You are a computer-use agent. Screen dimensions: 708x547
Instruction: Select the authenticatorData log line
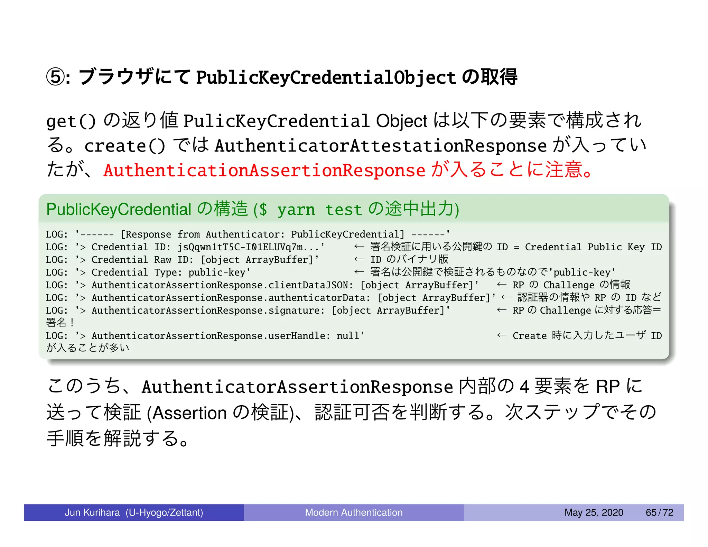(271, 298)
